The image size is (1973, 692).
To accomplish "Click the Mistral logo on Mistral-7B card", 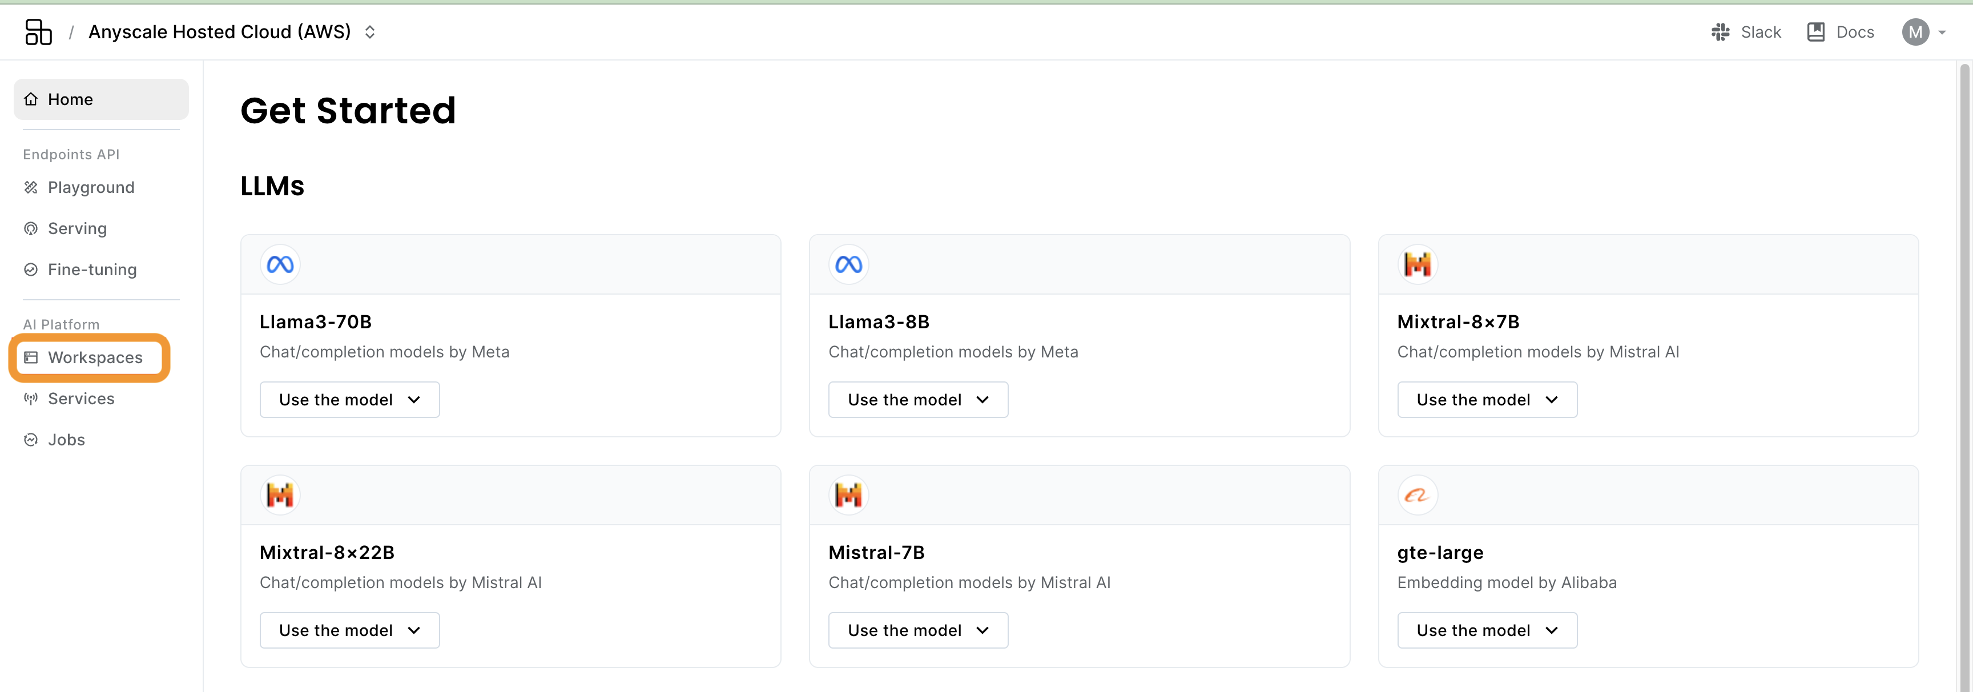I will (849, 495).
